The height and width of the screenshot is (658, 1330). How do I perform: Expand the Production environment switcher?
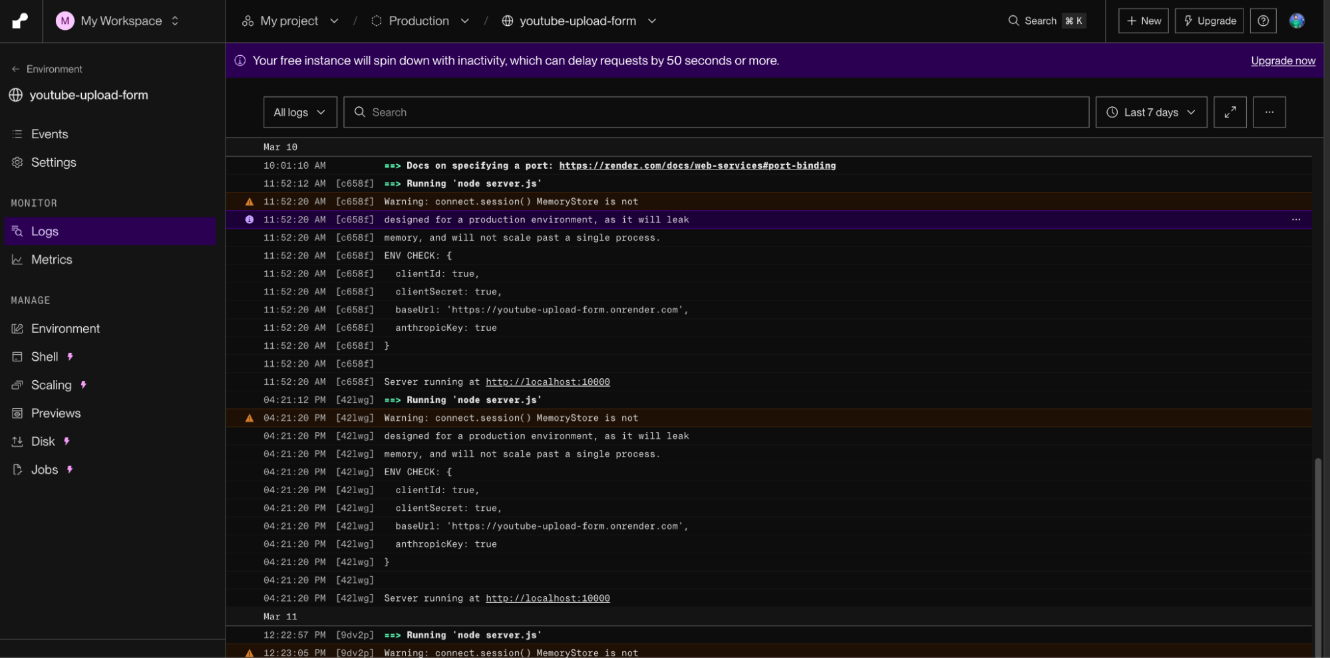[x=420, y=21]
